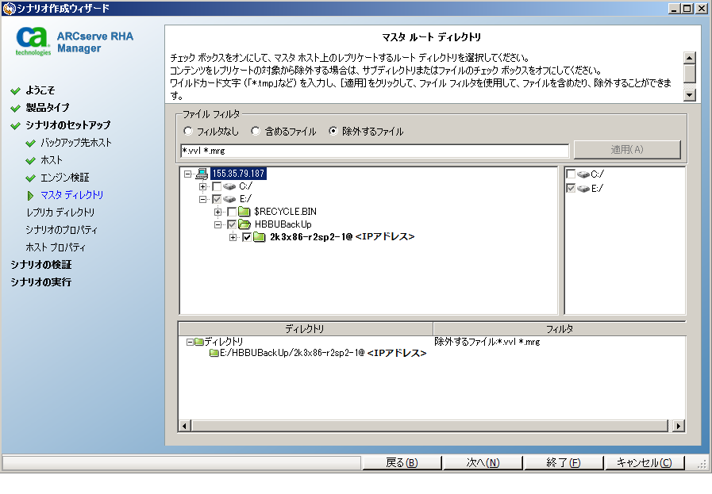Click the E:/HBBUBackUp path folder icon in list

214,353
